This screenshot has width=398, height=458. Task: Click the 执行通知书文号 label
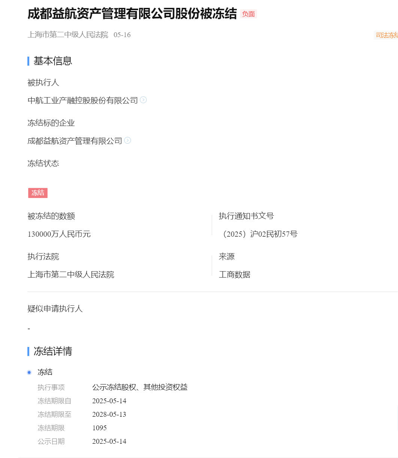pos(246,216)
